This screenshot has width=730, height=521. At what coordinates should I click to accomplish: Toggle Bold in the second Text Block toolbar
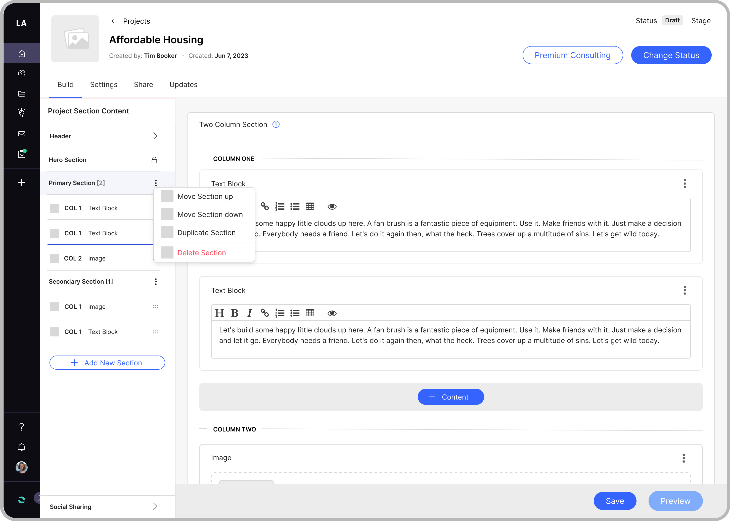click(235, 313)
